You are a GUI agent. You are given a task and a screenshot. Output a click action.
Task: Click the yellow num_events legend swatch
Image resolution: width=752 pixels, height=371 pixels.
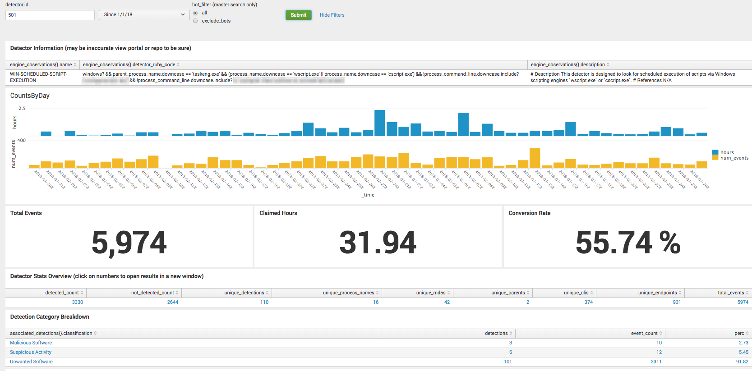pos(715,158)
